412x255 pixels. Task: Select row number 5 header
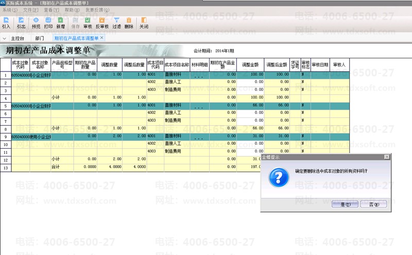[x=6, y=106]
